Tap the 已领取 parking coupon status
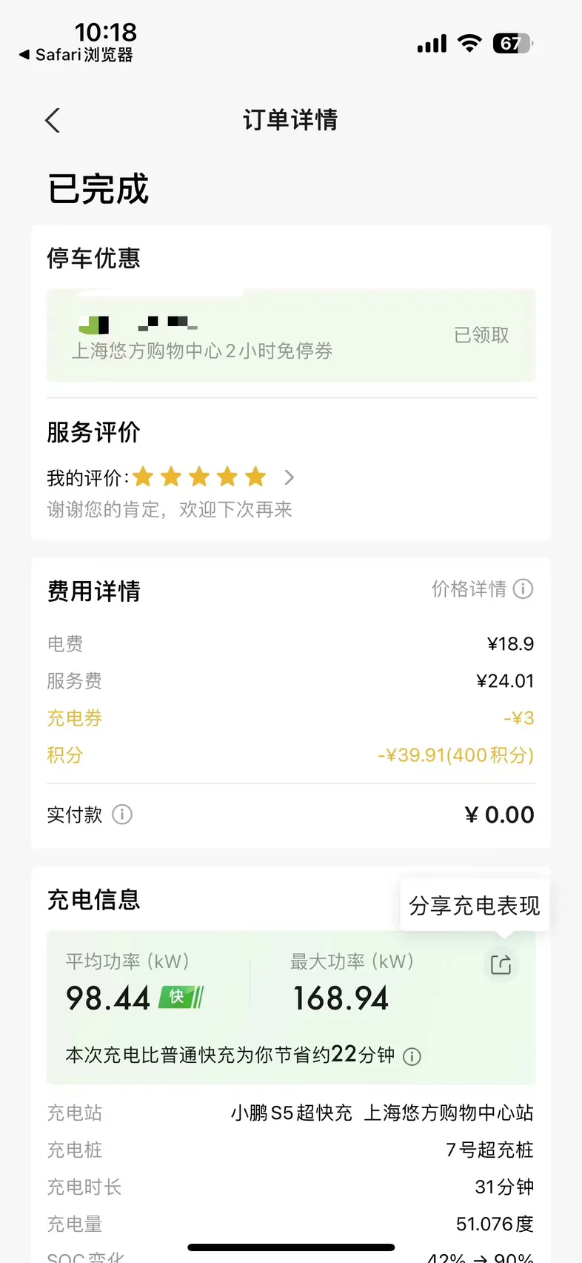 (481, 335)
